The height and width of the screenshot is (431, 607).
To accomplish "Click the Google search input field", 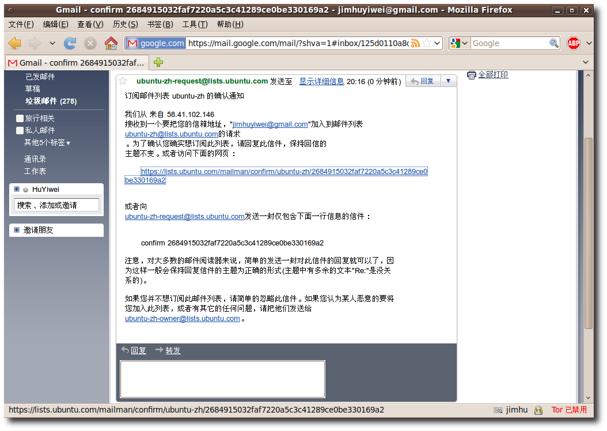I will point(510,43).
